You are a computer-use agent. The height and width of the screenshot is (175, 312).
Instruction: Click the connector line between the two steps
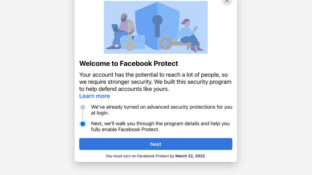pos(83,115)
